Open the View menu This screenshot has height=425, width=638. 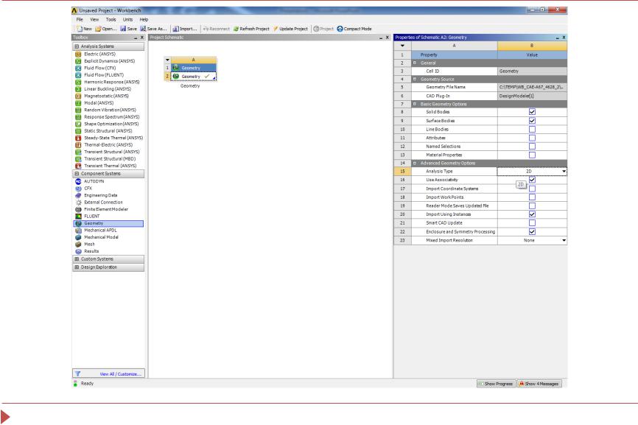[x=94, y=20]
